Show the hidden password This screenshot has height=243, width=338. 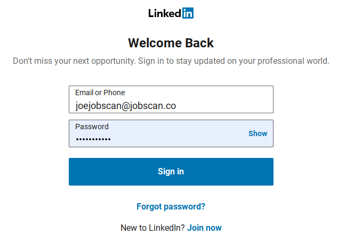click(257, 133)
